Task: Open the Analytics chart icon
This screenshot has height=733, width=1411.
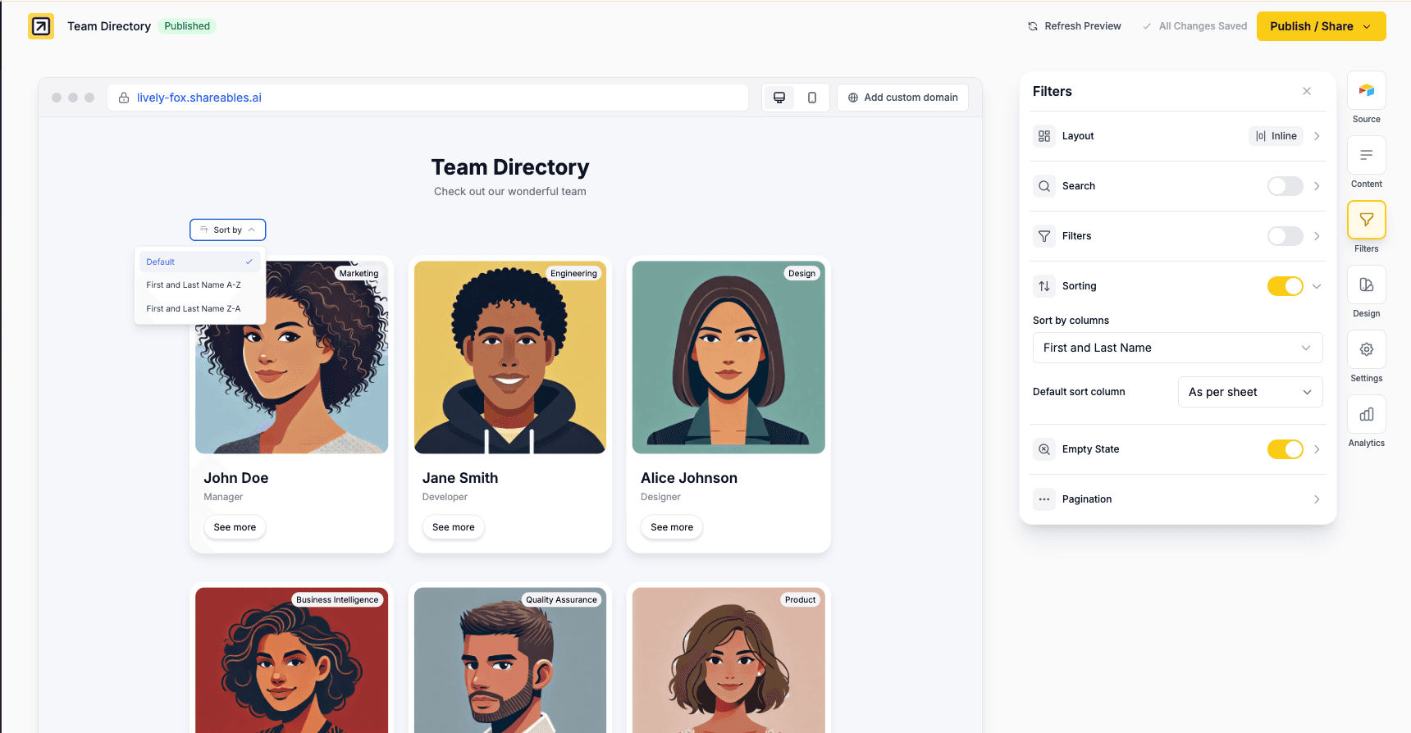Action: coord(1366,415)
